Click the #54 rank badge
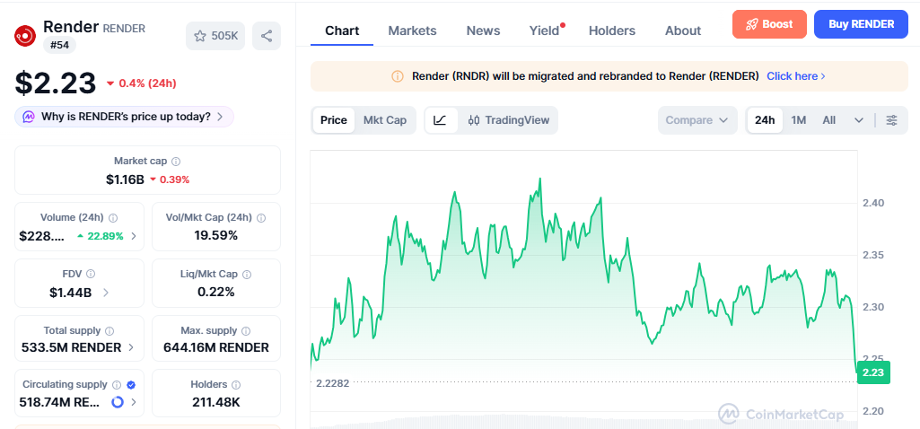 click(x=59, y=45)
